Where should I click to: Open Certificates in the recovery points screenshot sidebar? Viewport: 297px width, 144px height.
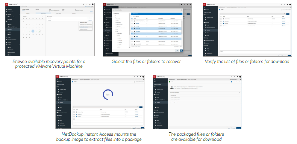tap(11, 50)
